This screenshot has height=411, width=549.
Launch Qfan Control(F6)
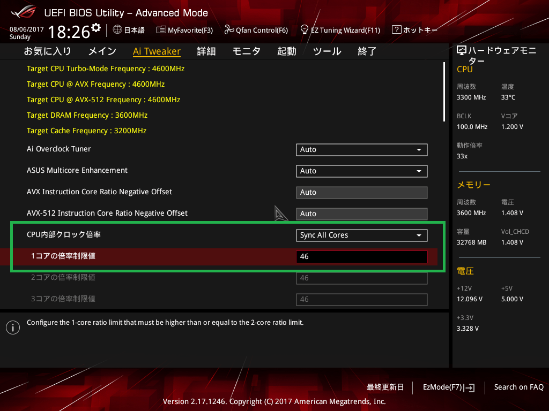(x=262, y=30)
